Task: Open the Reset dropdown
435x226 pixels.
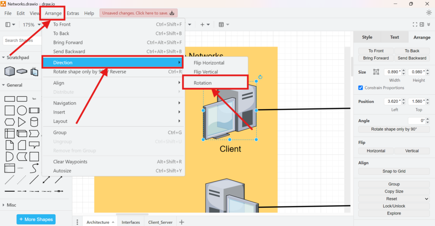Action: pos(394,199)
